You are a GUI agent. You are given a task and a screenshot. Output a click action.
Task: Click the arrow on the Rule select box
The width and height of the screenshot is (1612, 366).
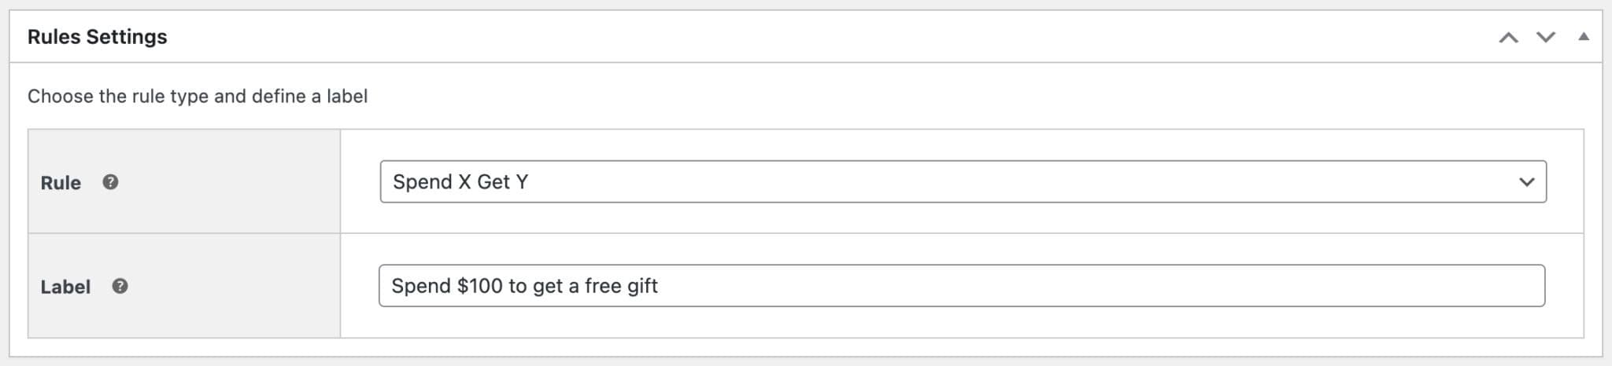click(x=1526, y=182)
